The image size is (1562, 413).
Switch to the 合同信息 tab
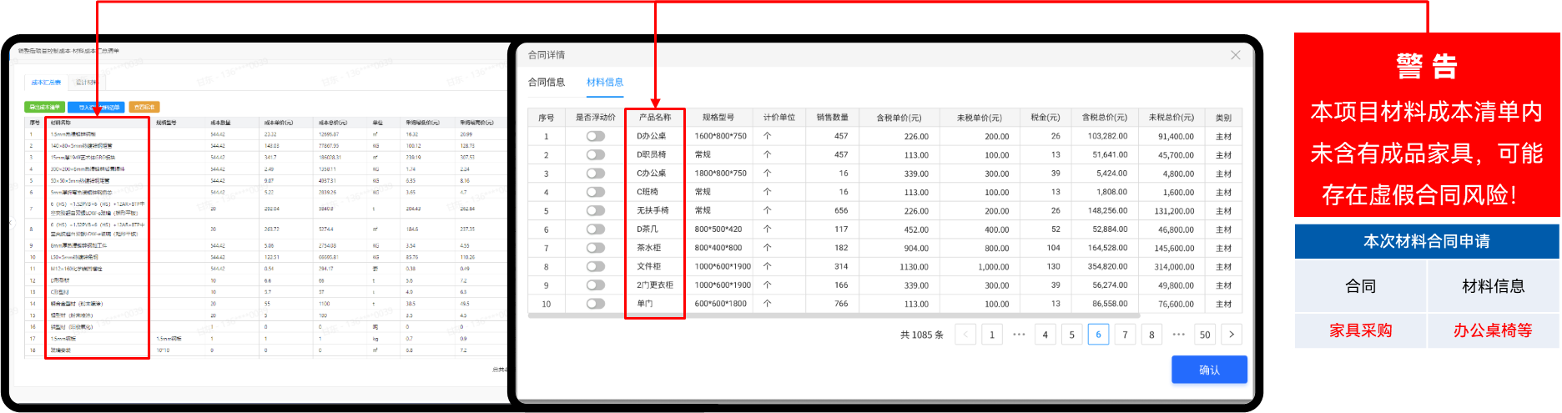pos(547,82)
